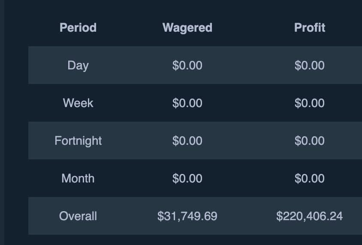Click the Week wagered amount
The height and width of the screenshot is (245, 362).
click(187, 103)
